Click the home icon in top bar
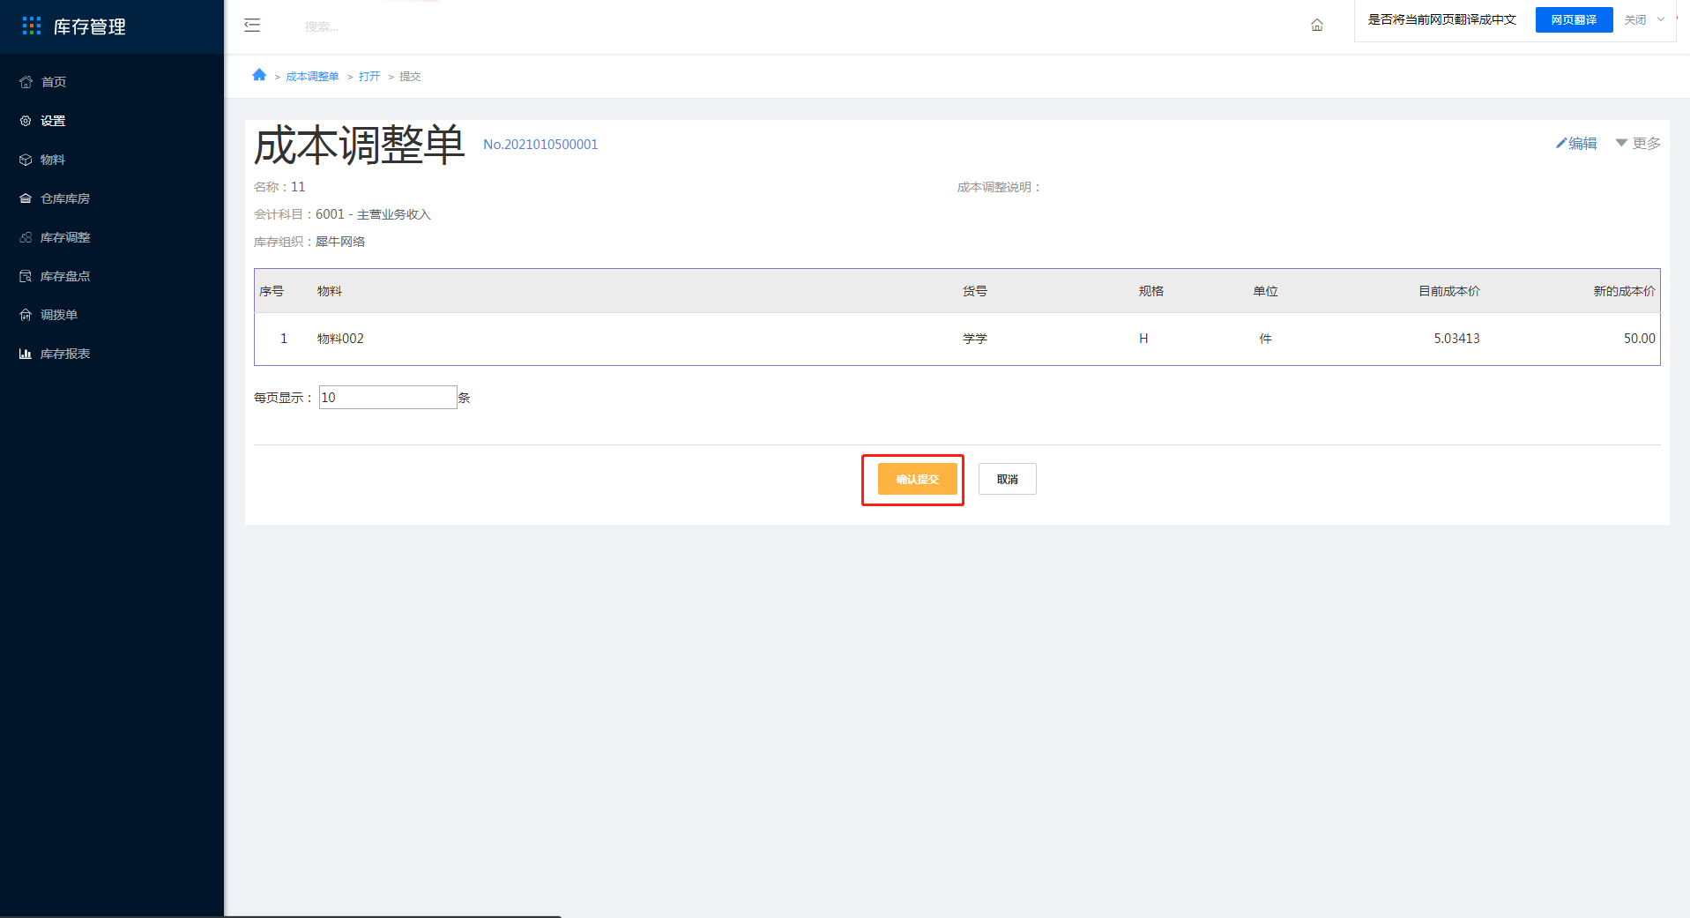 pos(1317,26)
